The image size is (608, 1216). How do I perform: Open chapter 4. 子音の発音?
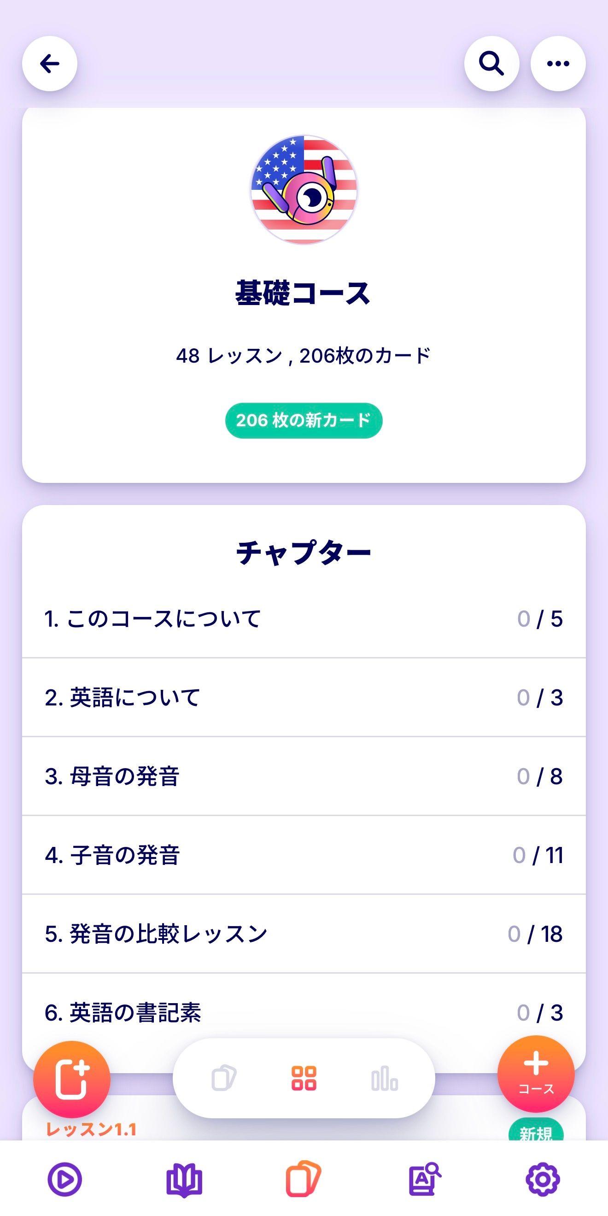point(304,855)
